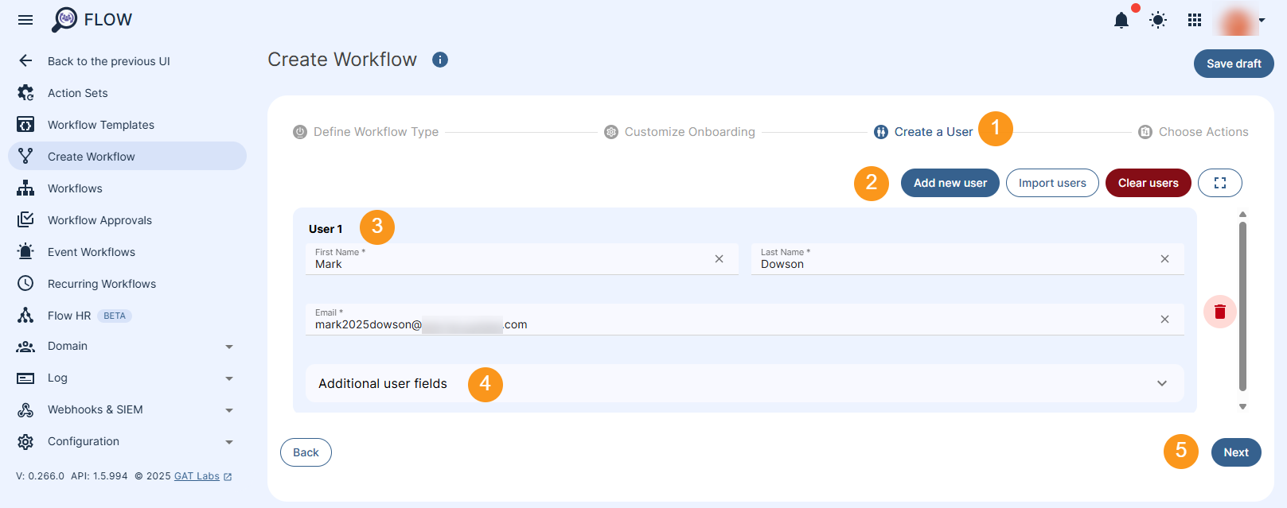Expand the Configuration menu arrow

[229, 442]
